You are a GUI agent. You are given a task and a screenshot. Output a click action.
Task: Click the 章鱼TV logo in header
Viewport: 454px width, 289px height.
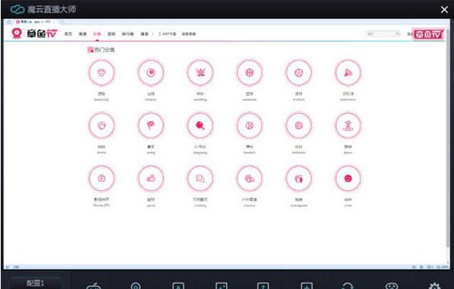(34, 33)
